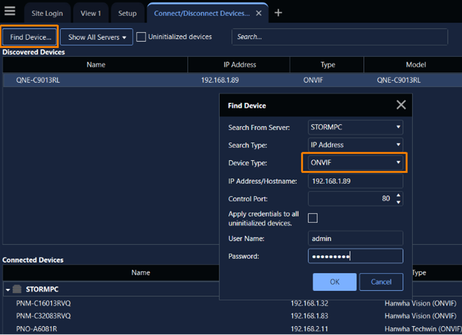The image size is (462, 335).
Task: Close the Connect/Disconnect Devices tab
Action: pos(259,13)
